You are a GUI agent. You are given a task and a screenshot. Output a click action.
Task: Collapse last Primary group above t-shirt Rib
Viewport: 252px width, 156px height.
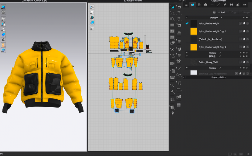click(x=187, y=68)
